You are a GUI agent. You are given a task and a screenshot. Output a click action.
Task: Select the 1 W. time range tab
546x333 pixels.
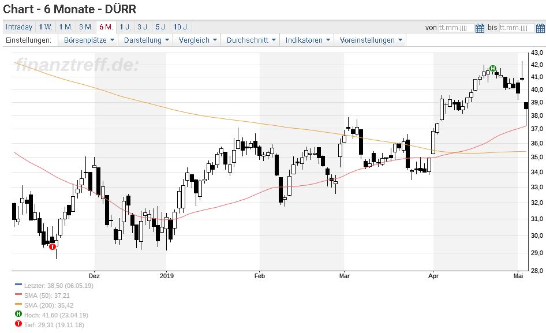pyautogui.click(x=45, y=27)
